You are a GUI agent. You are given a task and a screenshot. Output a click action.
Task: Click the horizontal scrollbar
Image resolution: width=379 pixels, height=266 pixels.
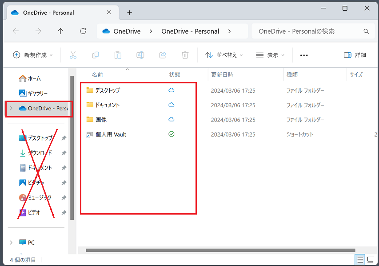[220, 250]
